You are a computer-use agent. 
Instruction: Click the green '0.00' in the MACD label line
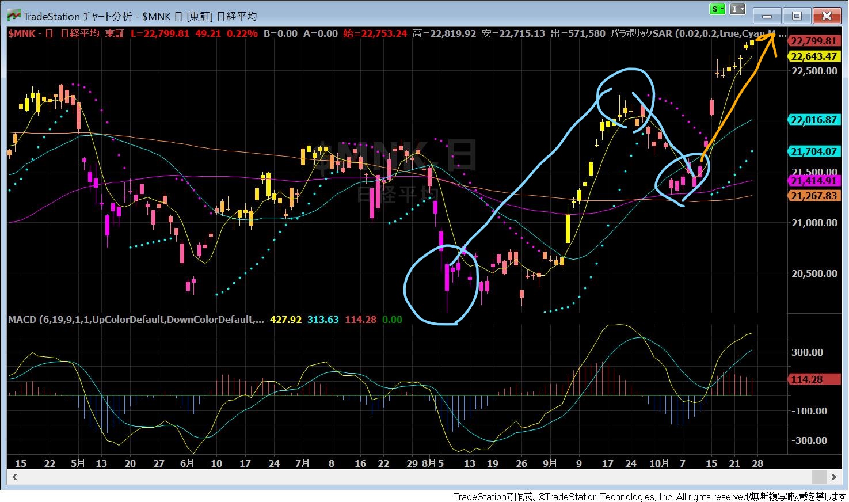[x=392, y=320]
